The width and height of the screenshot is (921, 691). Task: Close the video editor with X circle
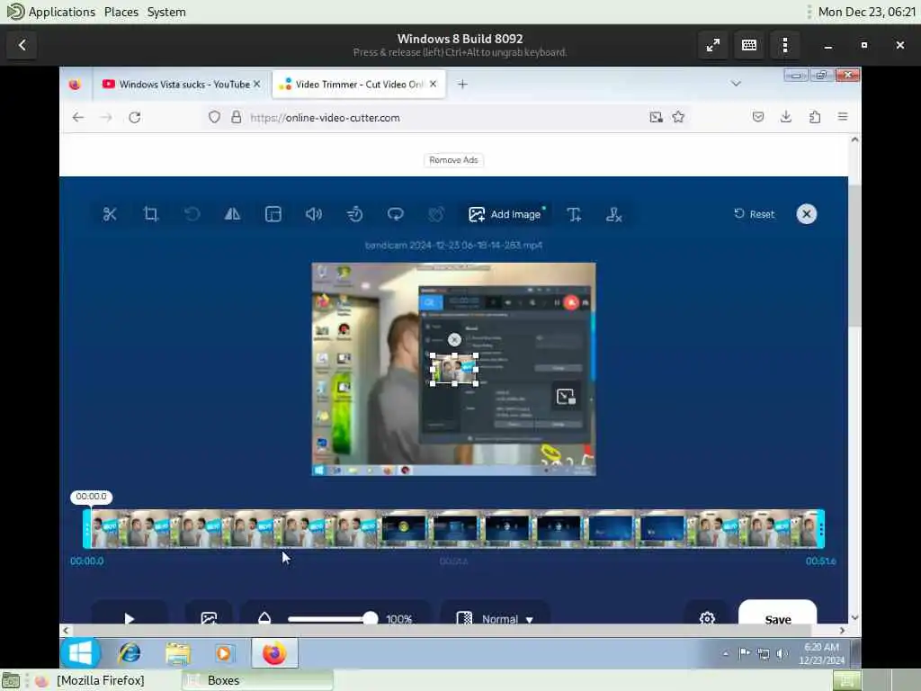(x=807, y=214)
